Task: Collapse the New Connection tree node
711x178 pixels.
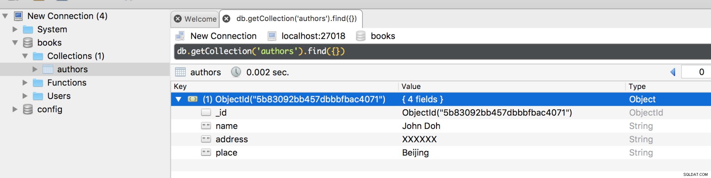Action: [x=5, y=16]
